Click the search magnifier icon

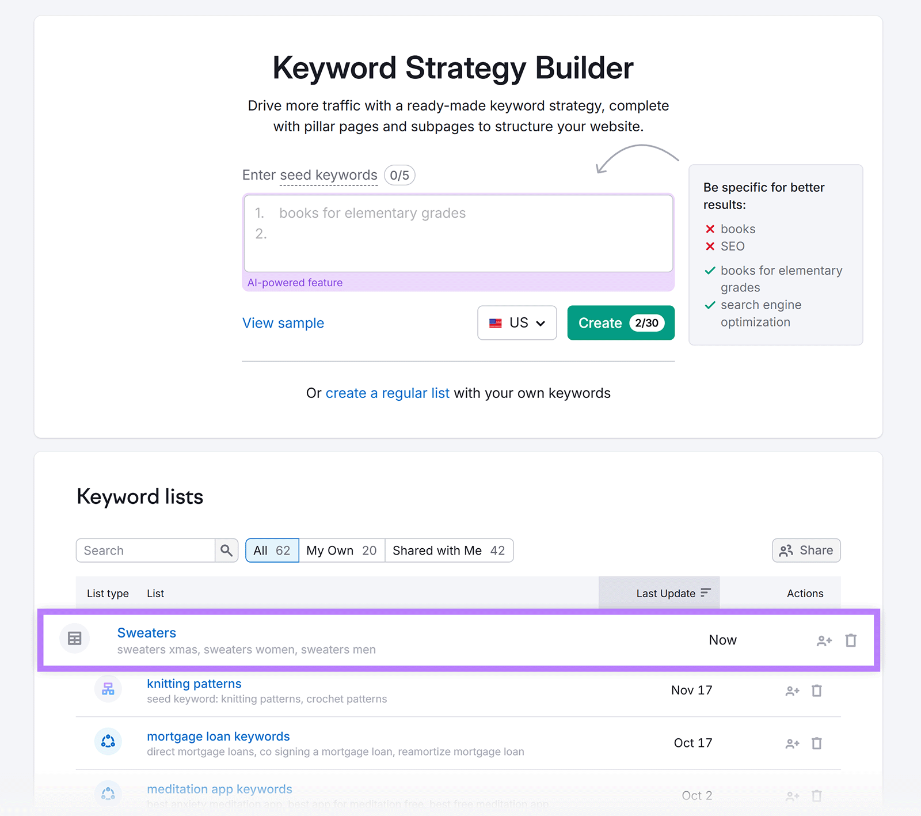coord(227,550)
